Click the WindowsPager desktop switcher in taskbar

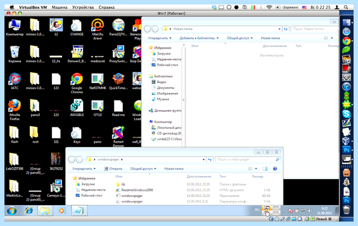point(271,211)
